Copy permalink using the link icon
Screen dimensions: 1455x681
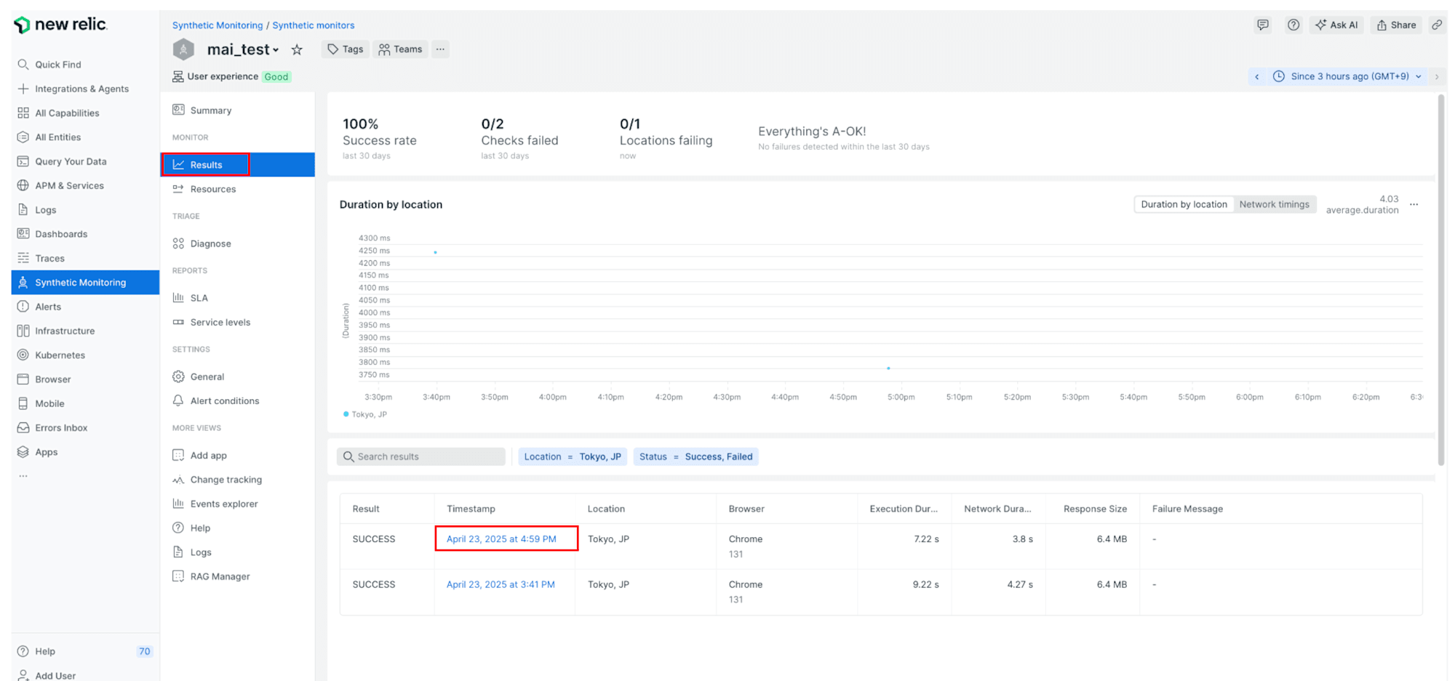1437,25
